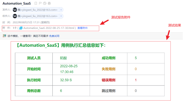Select the 失败用例 label cell
The height and width of the screenshot is (104, 183).
pyautogui.click(x=108, y=69)
